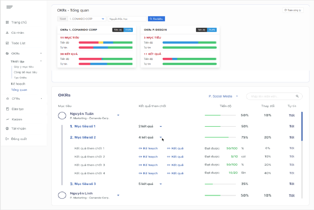Click the hamburger menu icon
The width and height of the screenshot is (314, 210).
tap(9, 7)
